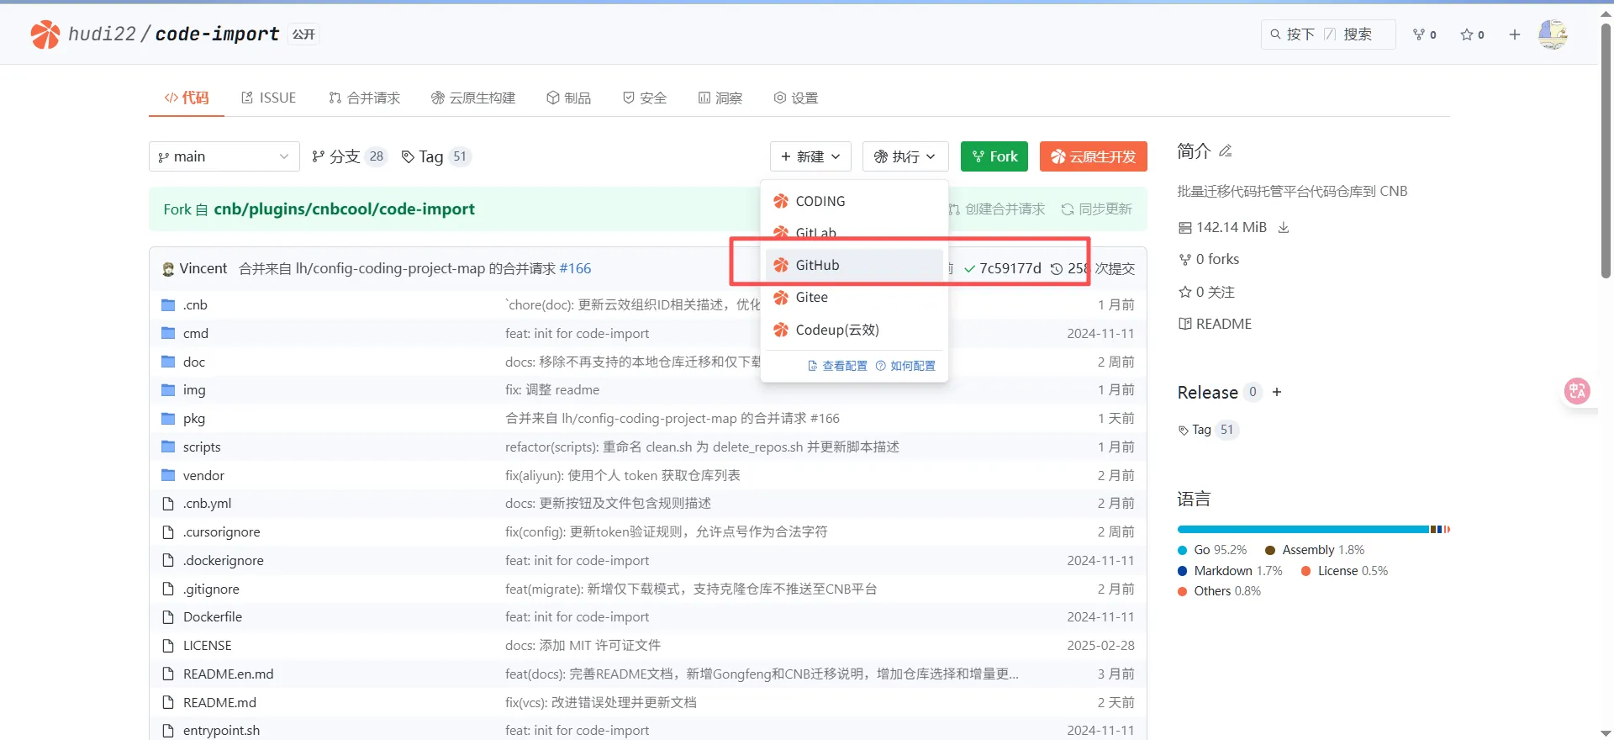Open the scripts folder
This screenshot has height=740, width=1614.
(x=202, y=447)
